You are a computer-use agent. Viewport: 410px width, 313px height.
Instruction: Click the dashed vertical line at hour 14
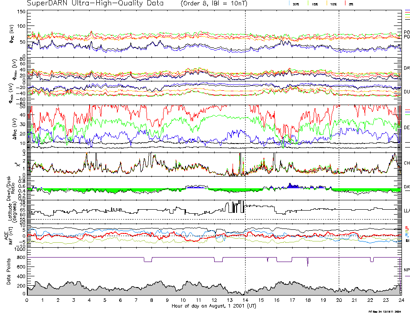point(245,134)
